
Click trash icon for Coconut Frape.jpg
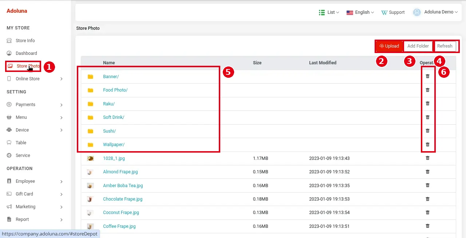[x=428, y=212]
